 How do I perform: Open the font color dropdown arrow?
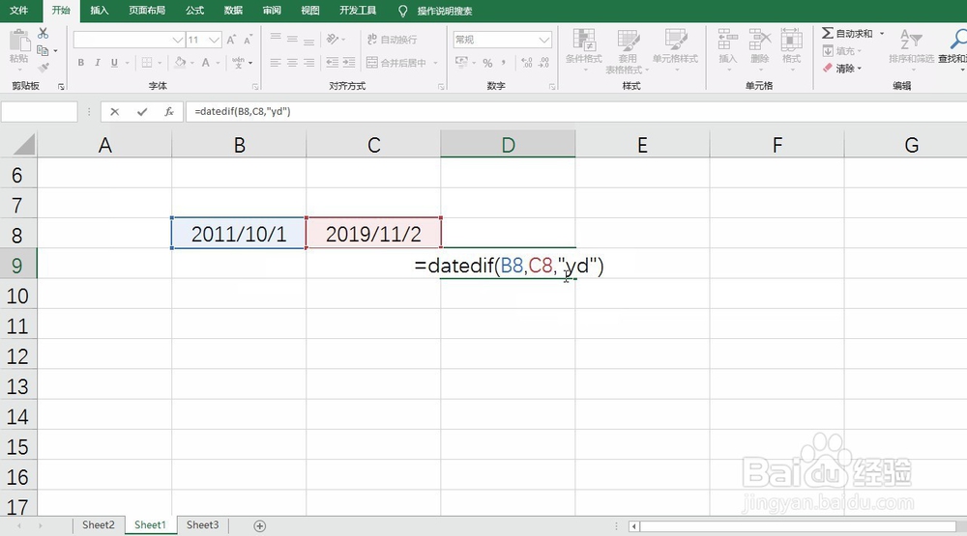pos(218,63)
